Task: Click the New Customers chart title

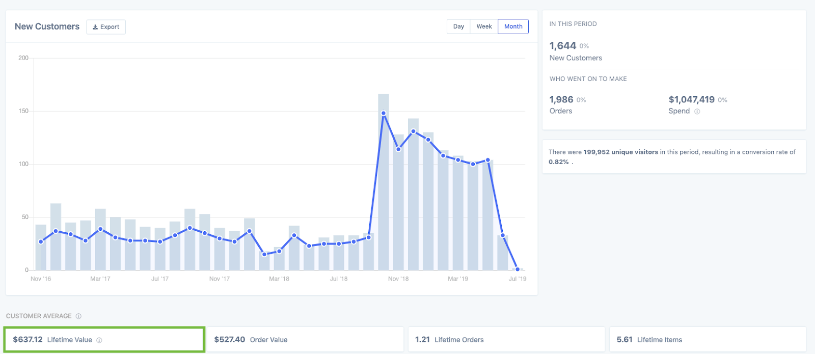Action: coord(47,26)
